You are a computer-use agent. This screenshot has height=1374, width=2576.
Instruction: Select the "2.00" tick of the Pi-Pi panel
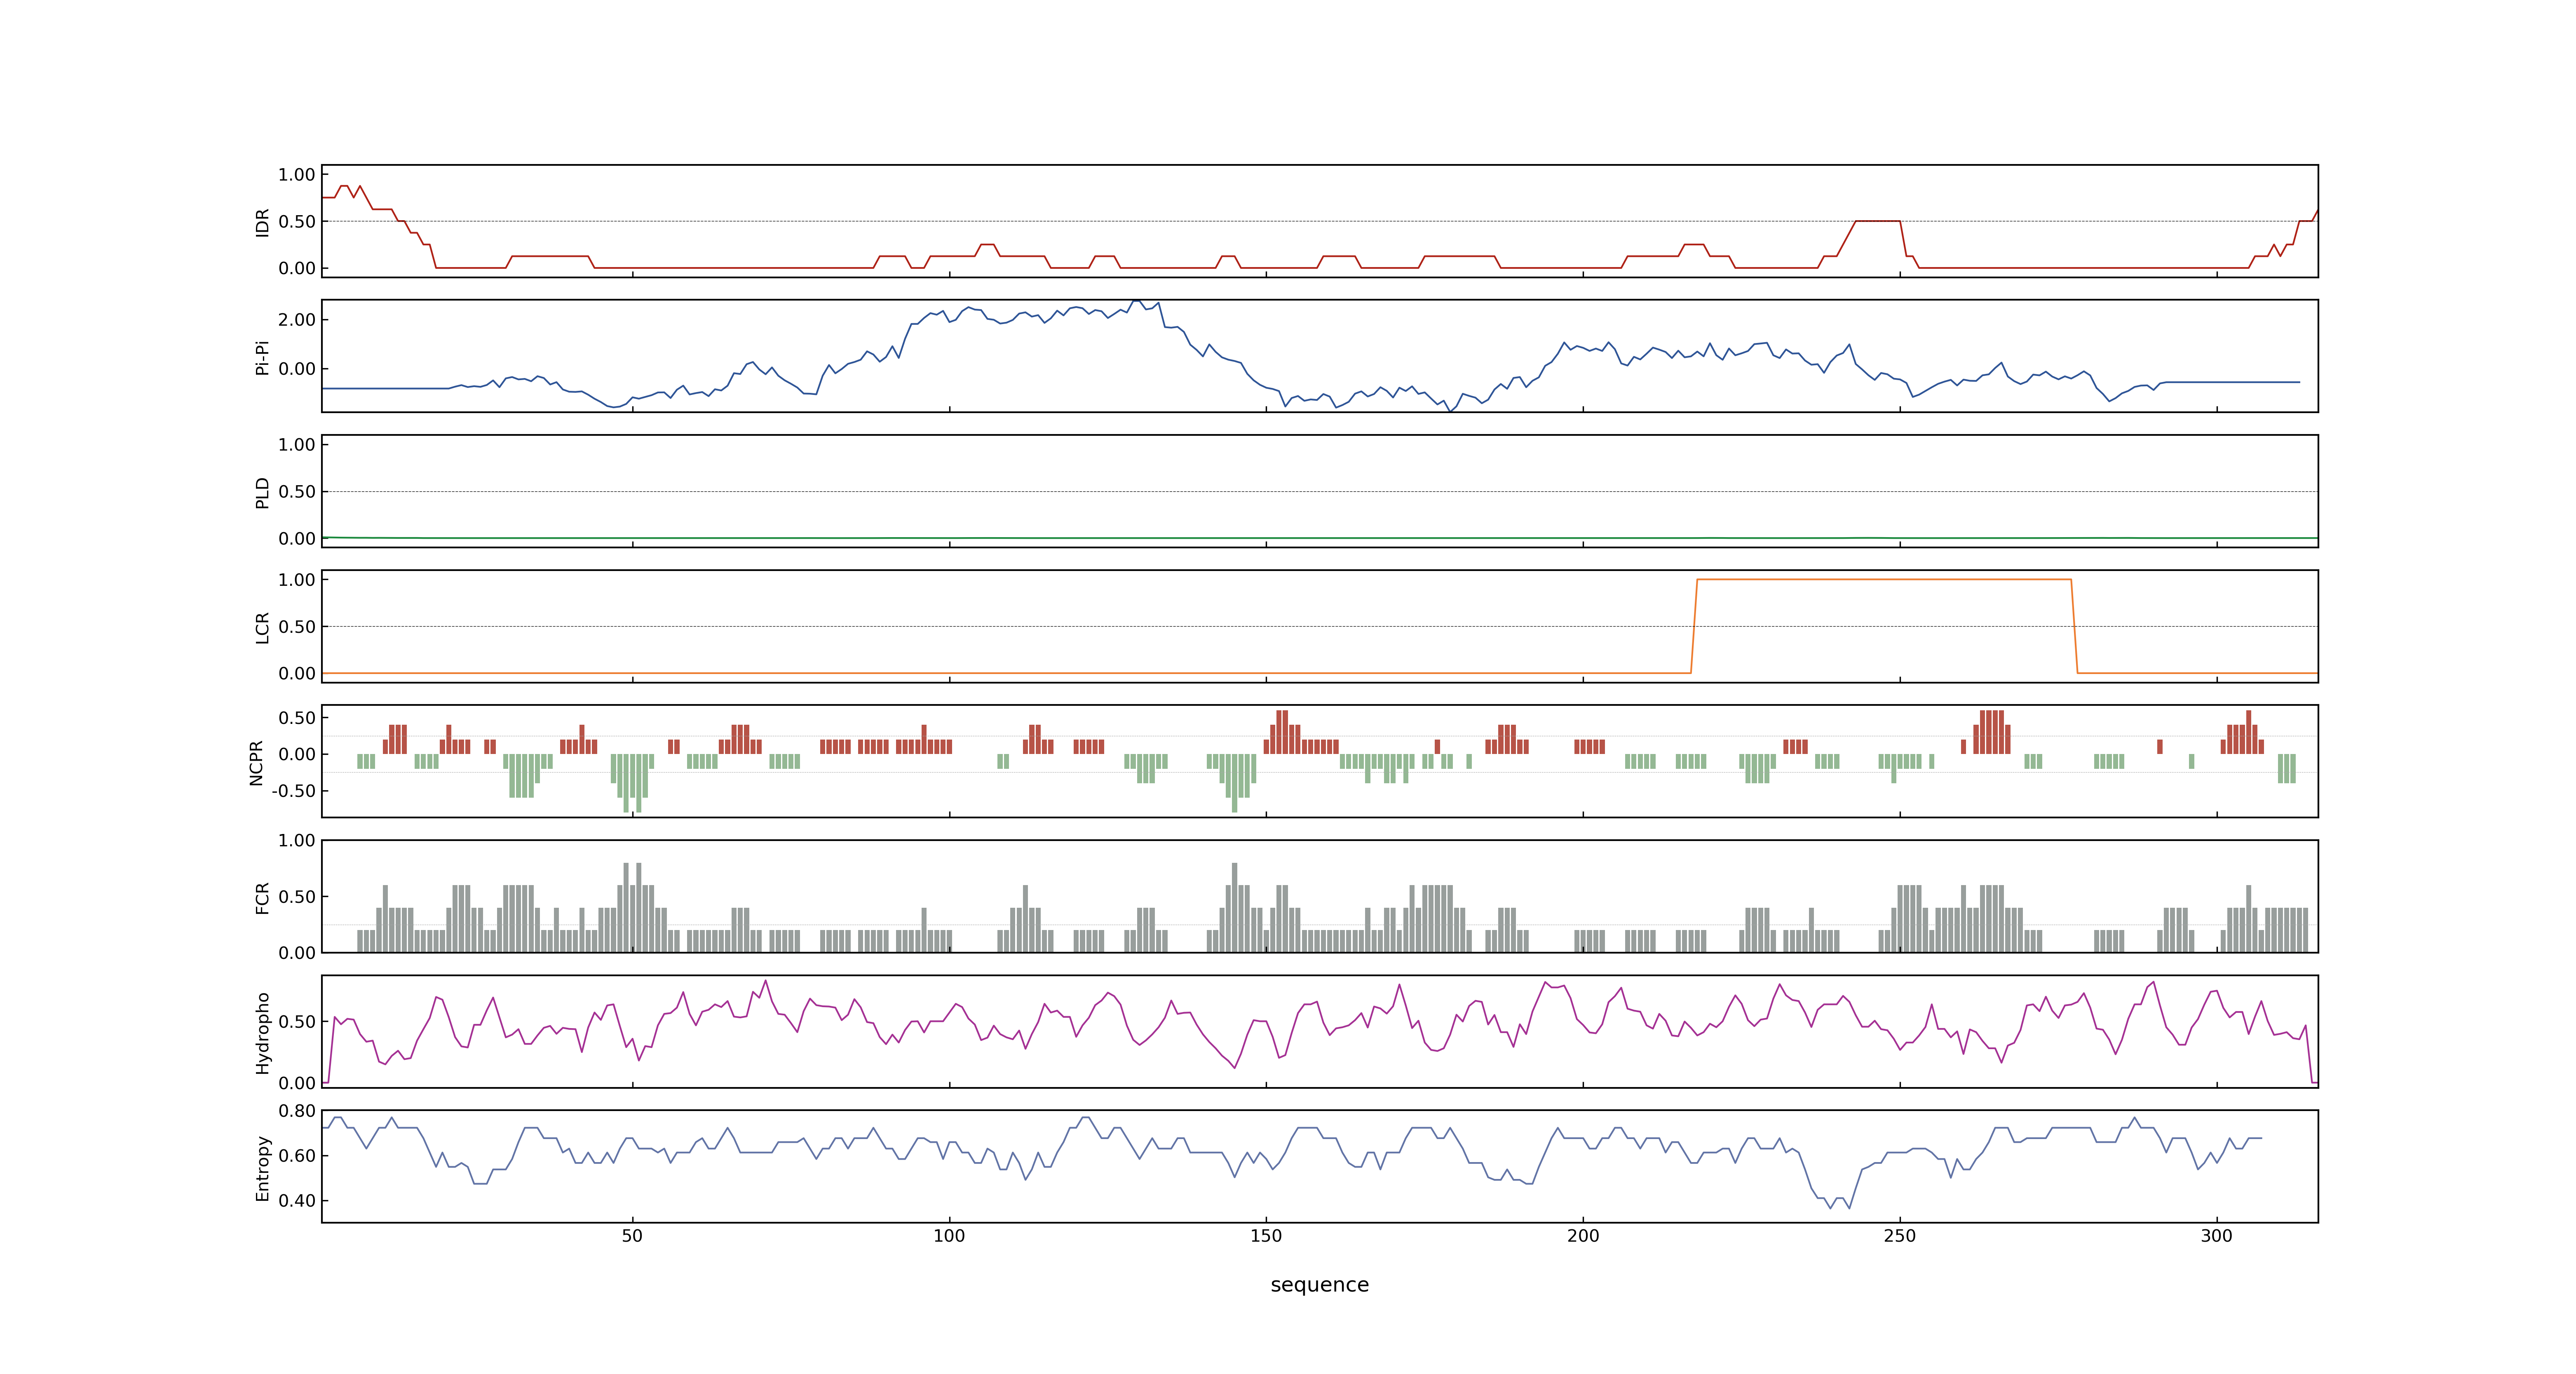[x=297, y=320]
